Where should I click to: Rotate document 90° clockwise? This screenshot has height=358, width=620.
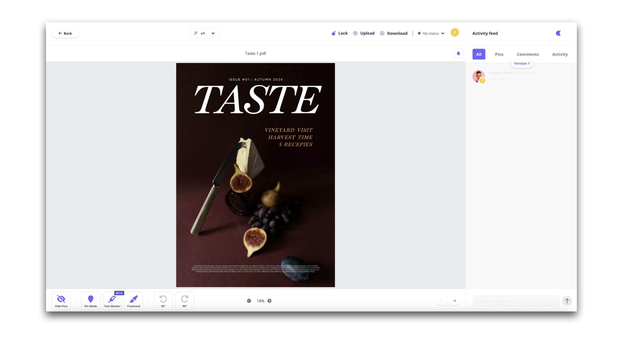[x=185, y=301]
